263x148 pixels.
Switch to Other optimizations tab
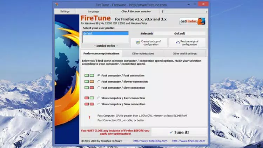(x=143, y=54)
